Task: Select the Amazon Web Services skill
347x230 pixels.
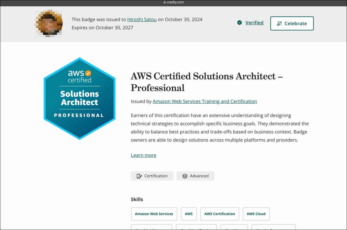Action: (x=154, y=214)
